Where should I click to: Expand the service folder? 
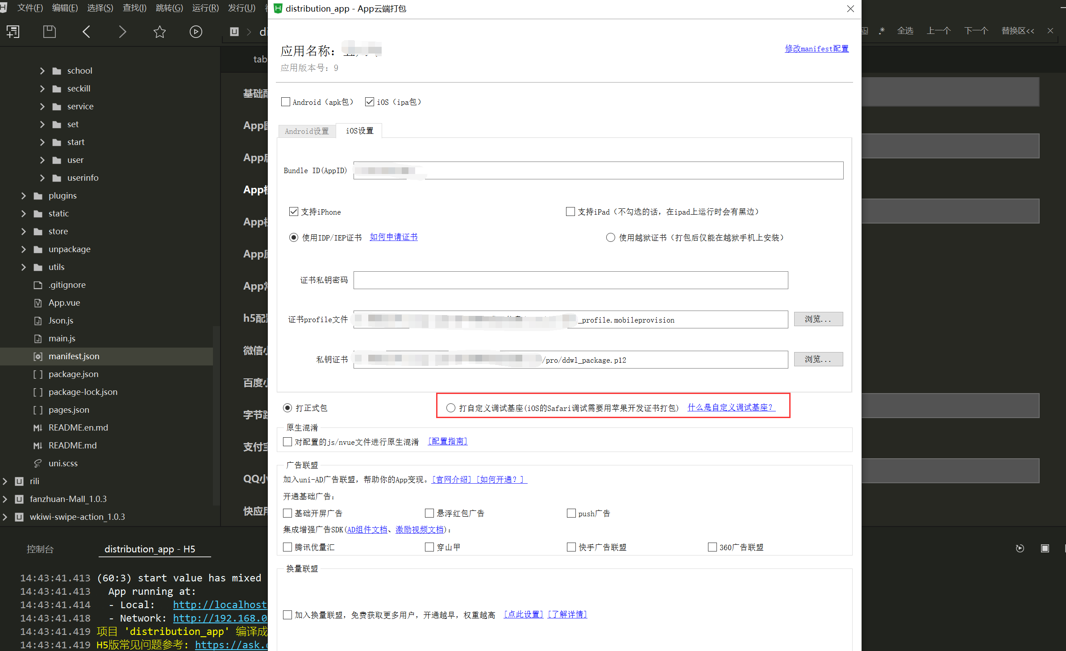42,107
